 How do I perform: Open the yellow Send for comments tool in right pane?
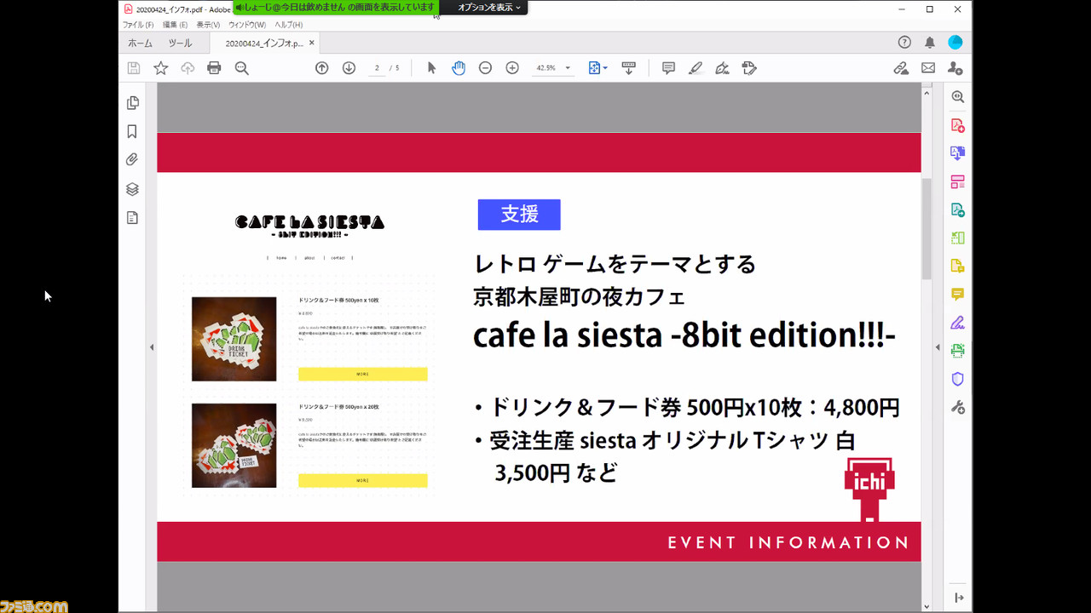coord(958,266)
